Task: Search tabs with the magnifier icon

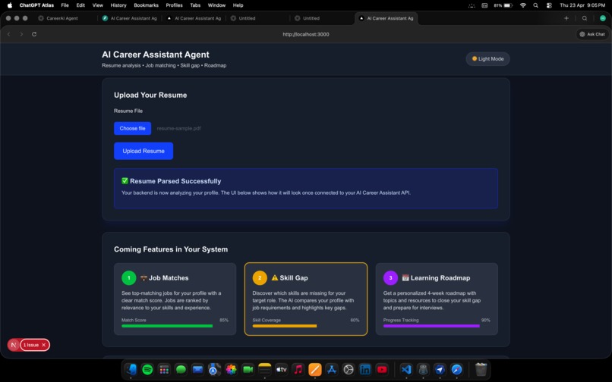Action: 585,18
